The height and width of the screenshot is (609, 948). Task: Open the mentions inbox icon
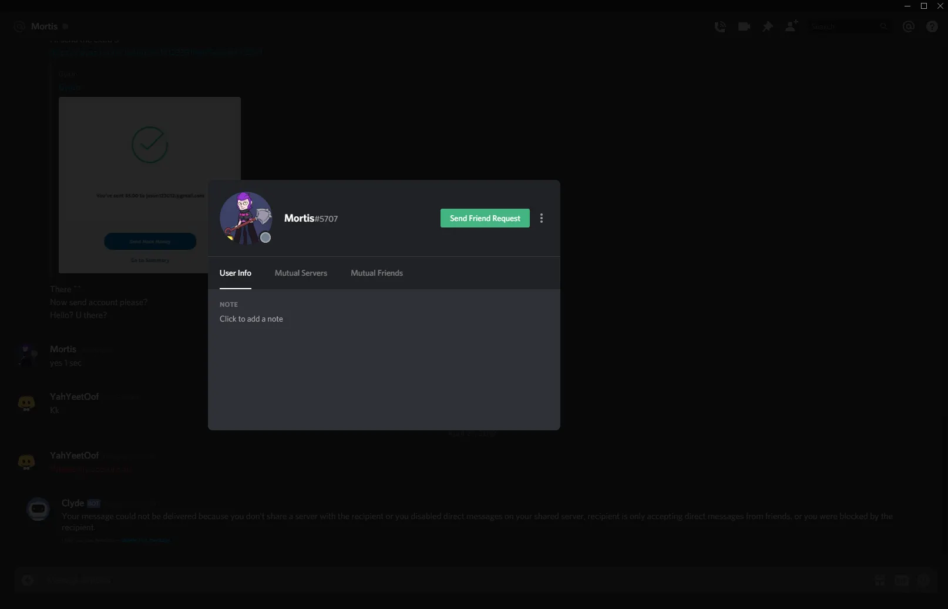coord(908,26)
